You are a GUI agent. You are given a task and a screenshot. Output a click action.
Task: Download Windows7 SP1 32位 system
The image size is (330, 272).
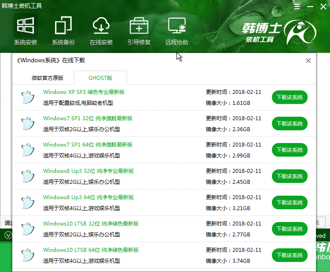[x=290, y=124]
